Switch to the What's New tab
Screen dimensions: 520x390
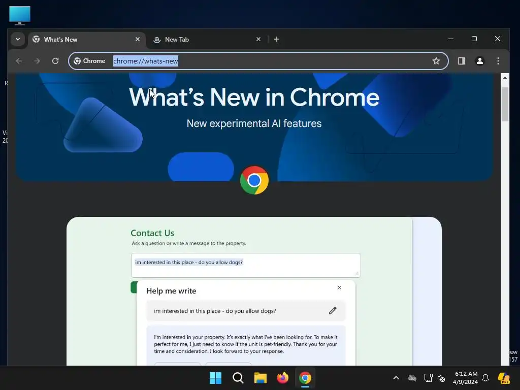[87, 40]
